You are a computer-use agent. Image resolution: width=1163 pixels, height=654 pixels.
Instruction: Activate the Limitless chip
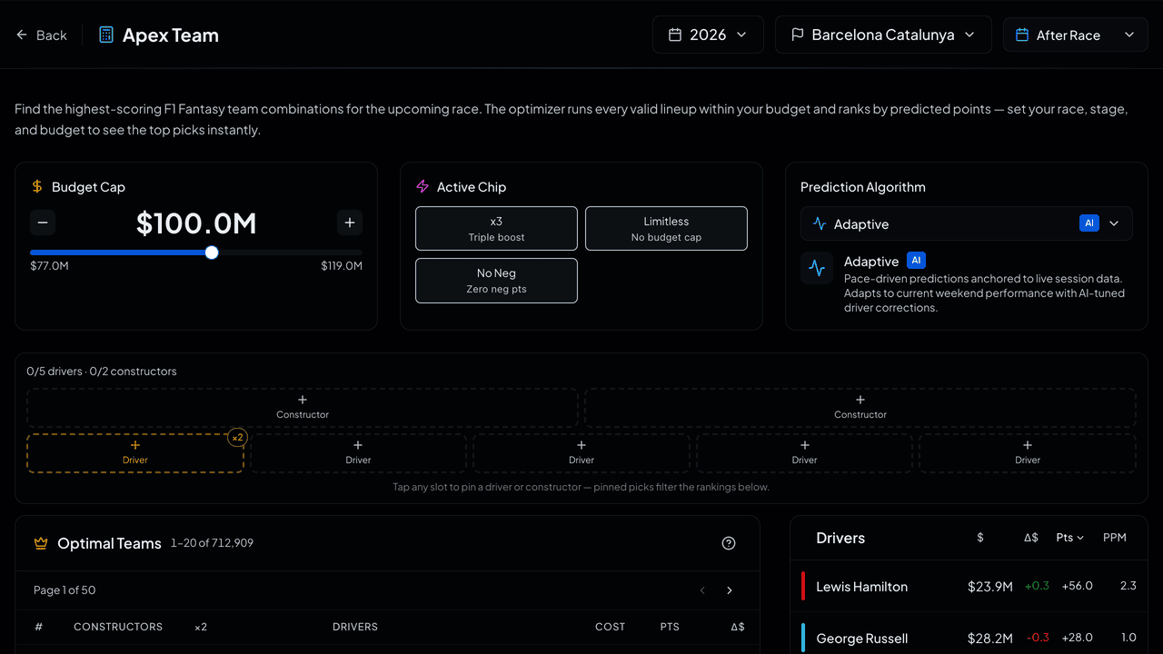pyautogui.click(x=666, y=228)
